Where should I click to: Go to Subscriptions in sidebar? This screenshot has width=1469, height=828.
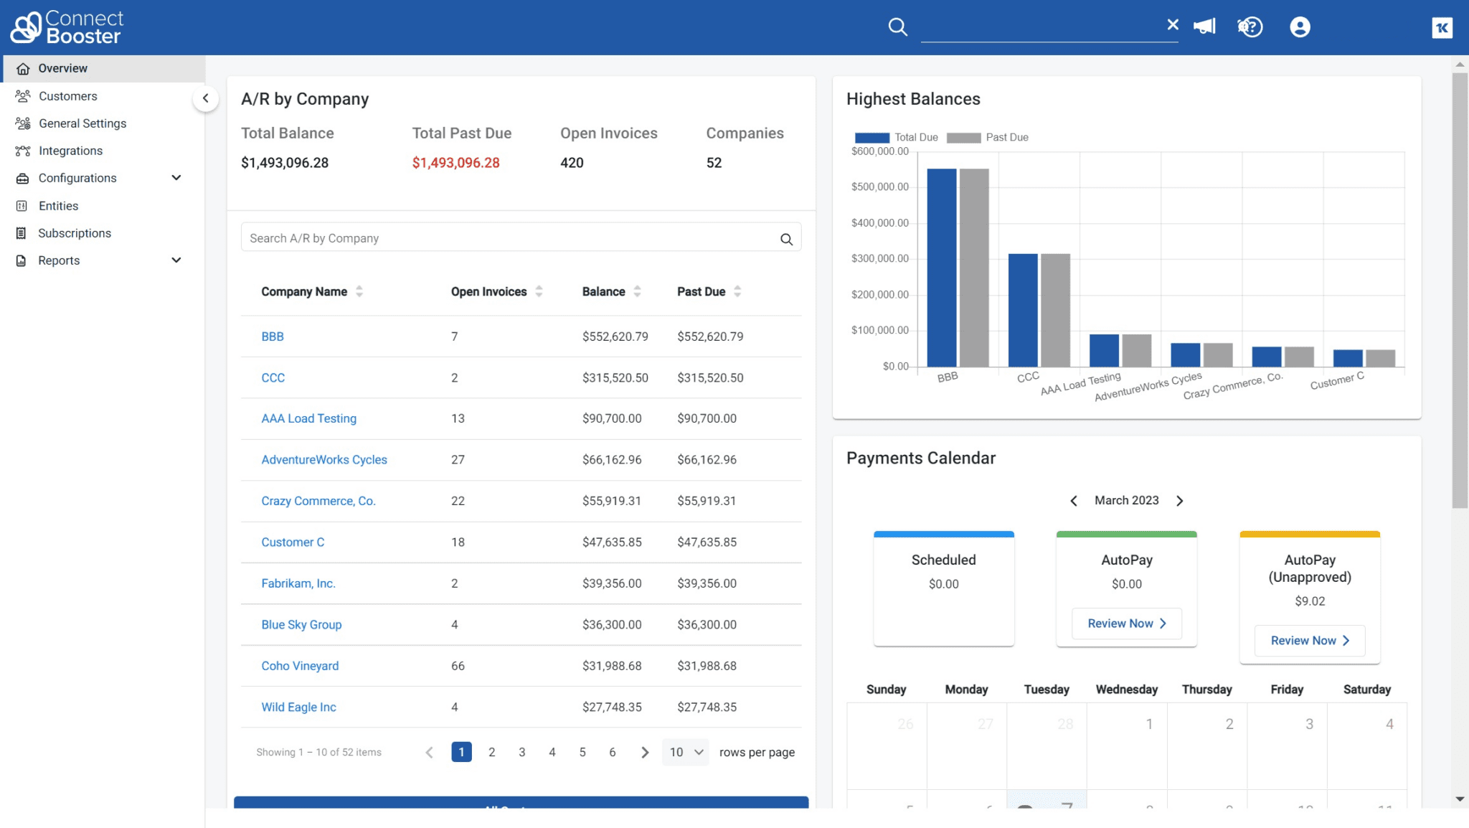[x=75, y=233]
